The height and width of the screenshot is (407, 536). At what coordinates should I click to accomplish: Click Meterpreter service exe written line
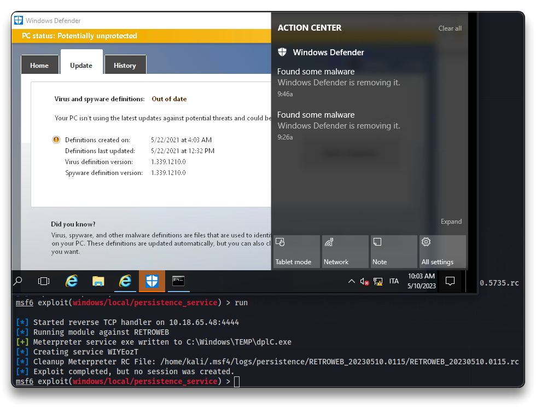154,342
